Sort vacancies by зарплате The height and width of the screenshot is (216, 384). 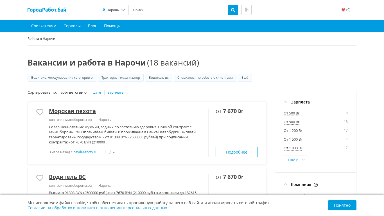pos(116,92)
